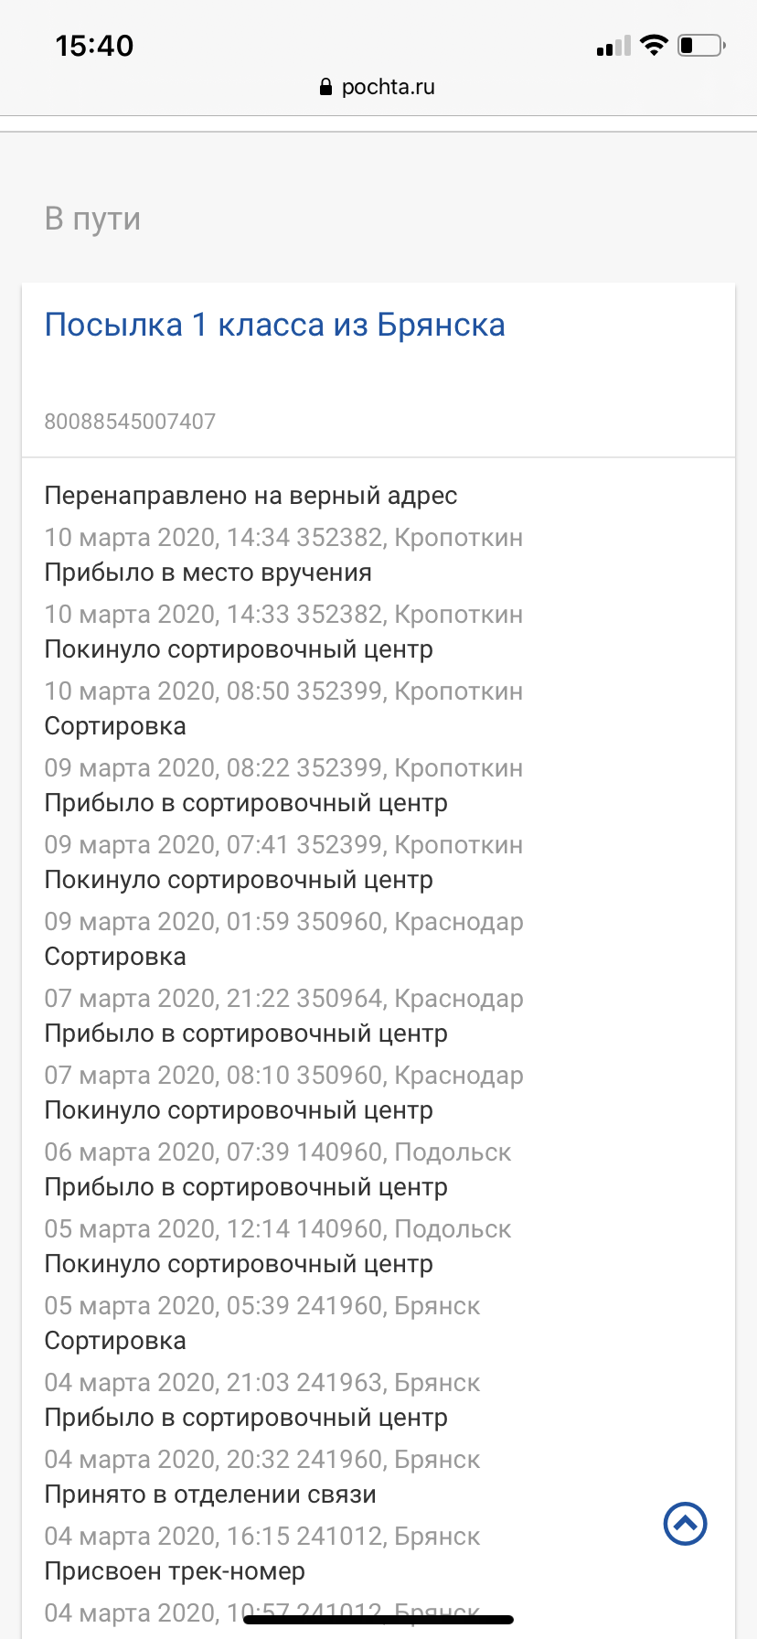Open the pochta.ru address bar
The image size is (757, 1639).
click(x=378, y=87)
